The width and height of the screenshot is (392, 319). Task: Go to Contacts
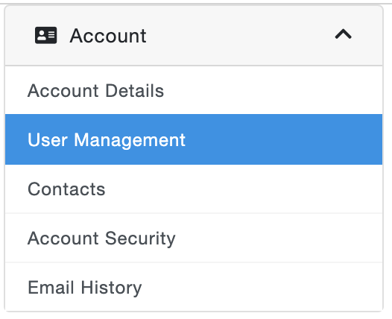click(194, 189)
